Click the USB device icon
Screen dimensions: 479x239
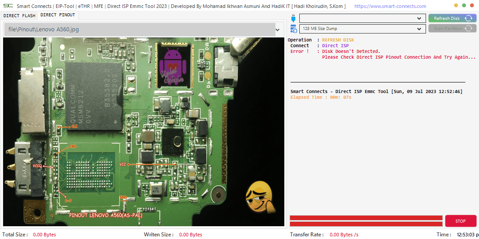pyautogui.click(x=294, y=19)
